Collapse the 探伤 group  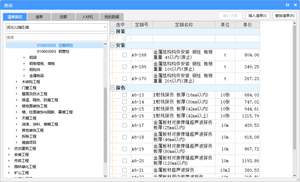point(112,88)
